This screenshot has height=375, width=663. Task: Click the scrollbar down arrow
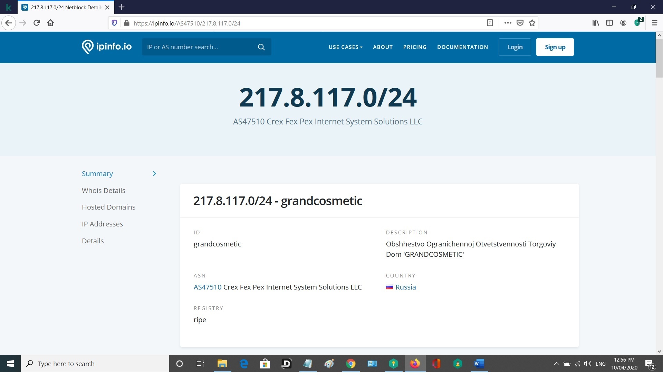tap(659, 351)
